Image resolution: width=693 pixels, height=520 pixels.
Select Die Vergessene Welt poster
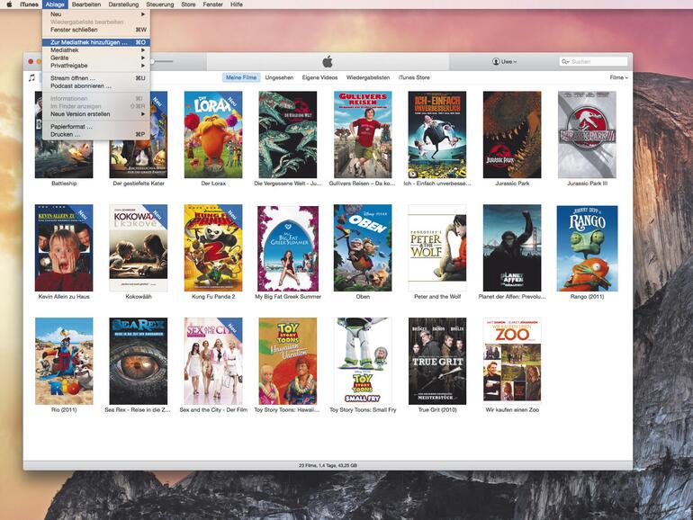pos(288,135)
